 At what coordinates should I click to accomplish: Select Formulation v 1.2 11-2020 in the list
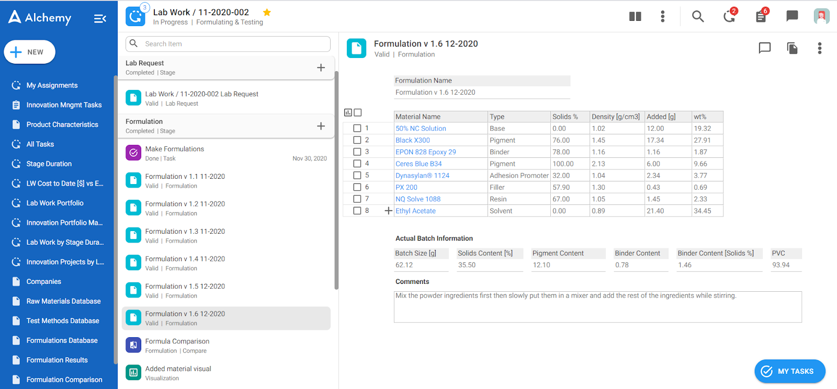click(x=226, y=208)
